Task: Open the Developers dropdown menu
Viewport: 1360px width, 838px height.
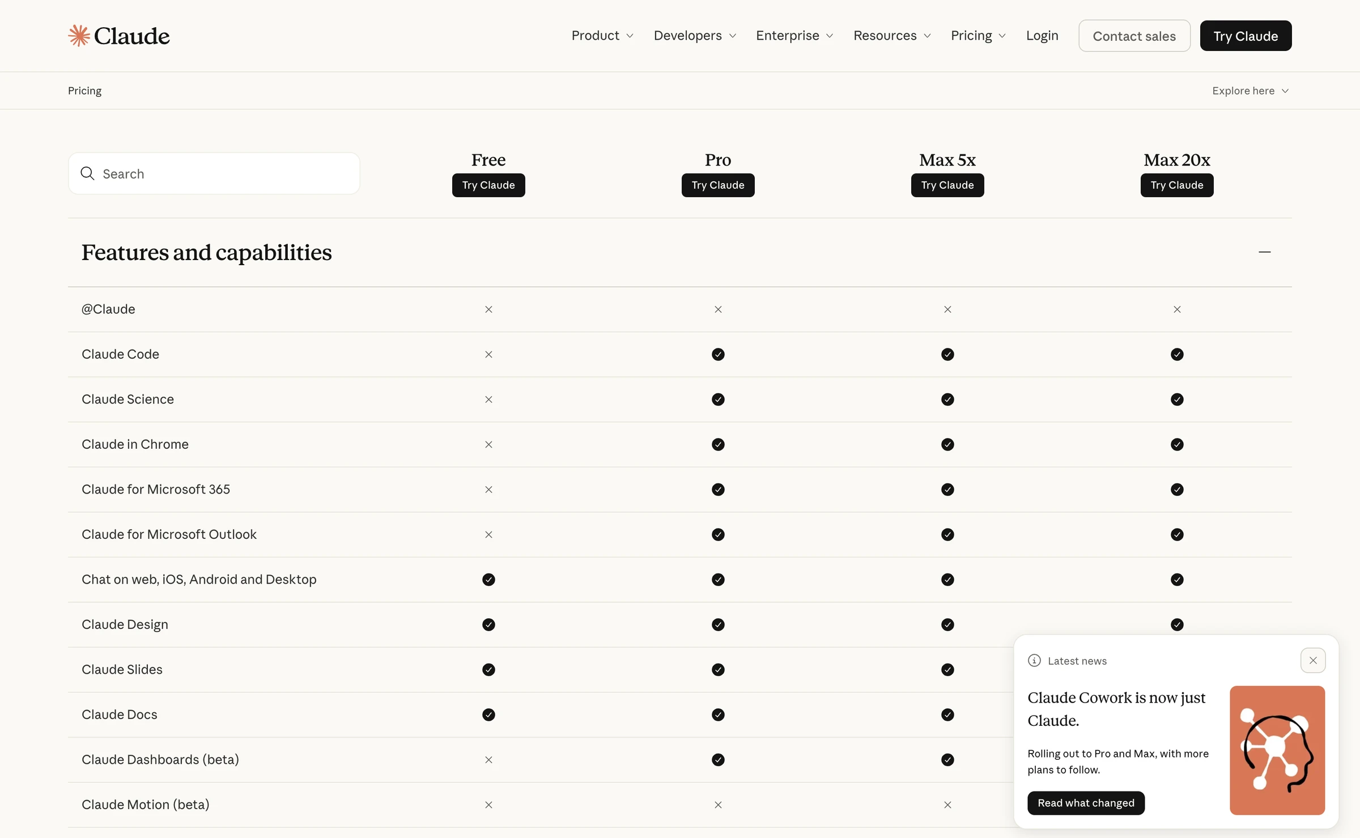Action: coord(695,36)
